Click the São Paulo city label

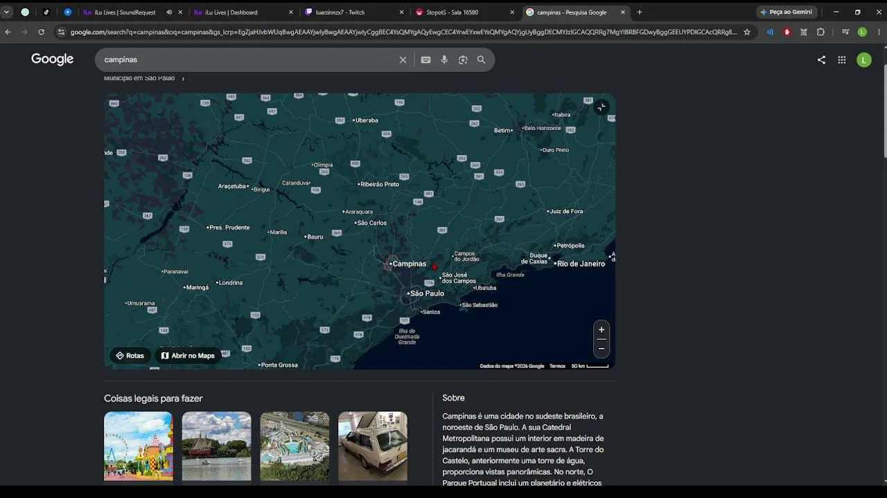click(x=425, y=293)
